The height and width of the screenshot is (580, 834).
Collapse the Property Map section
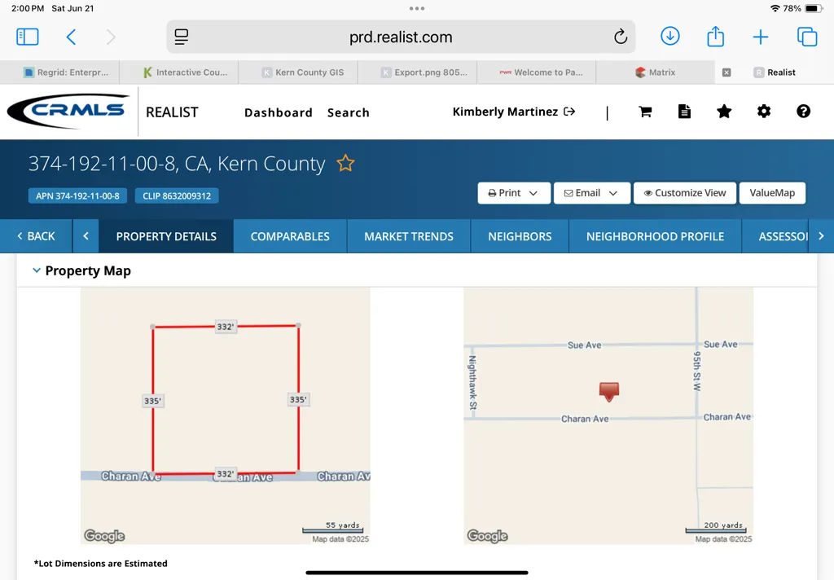pos(36,270)
